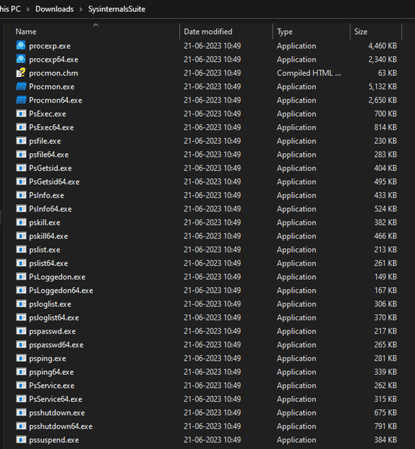Click the Procmon64.exe icon

tap(21, 100)
